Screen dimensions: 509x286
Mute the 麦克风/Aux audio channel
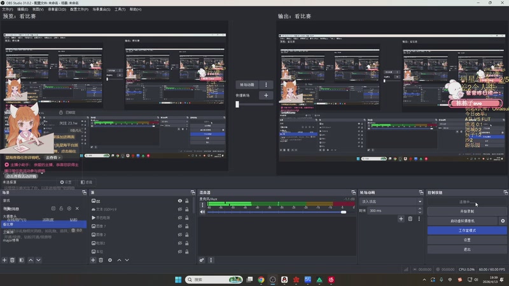click(202, 212)
